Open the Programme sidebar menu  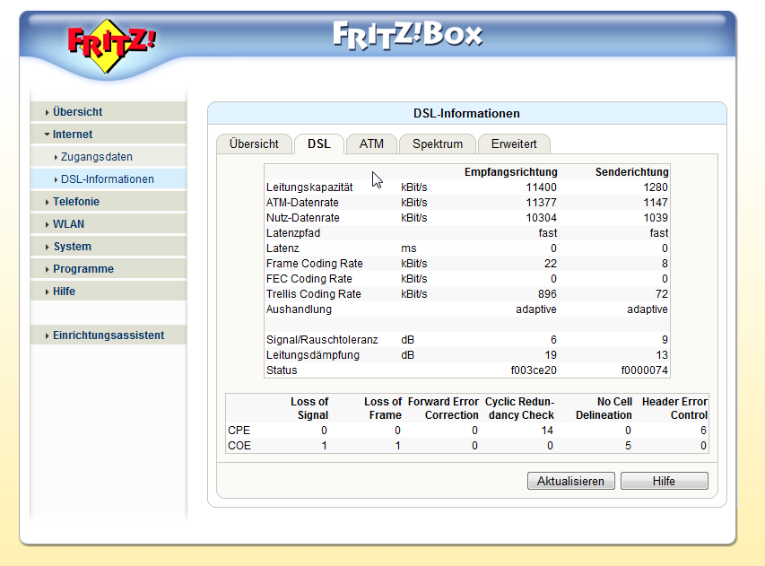109,269
